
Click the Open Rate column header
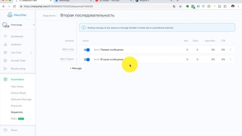tap(210, 41)
